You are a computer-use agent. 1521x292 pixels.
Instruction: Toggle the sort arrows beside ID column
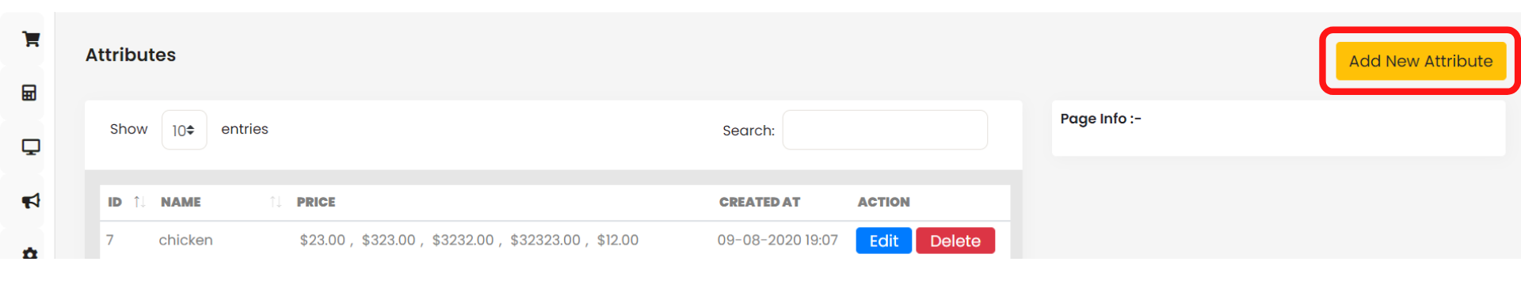139,202
